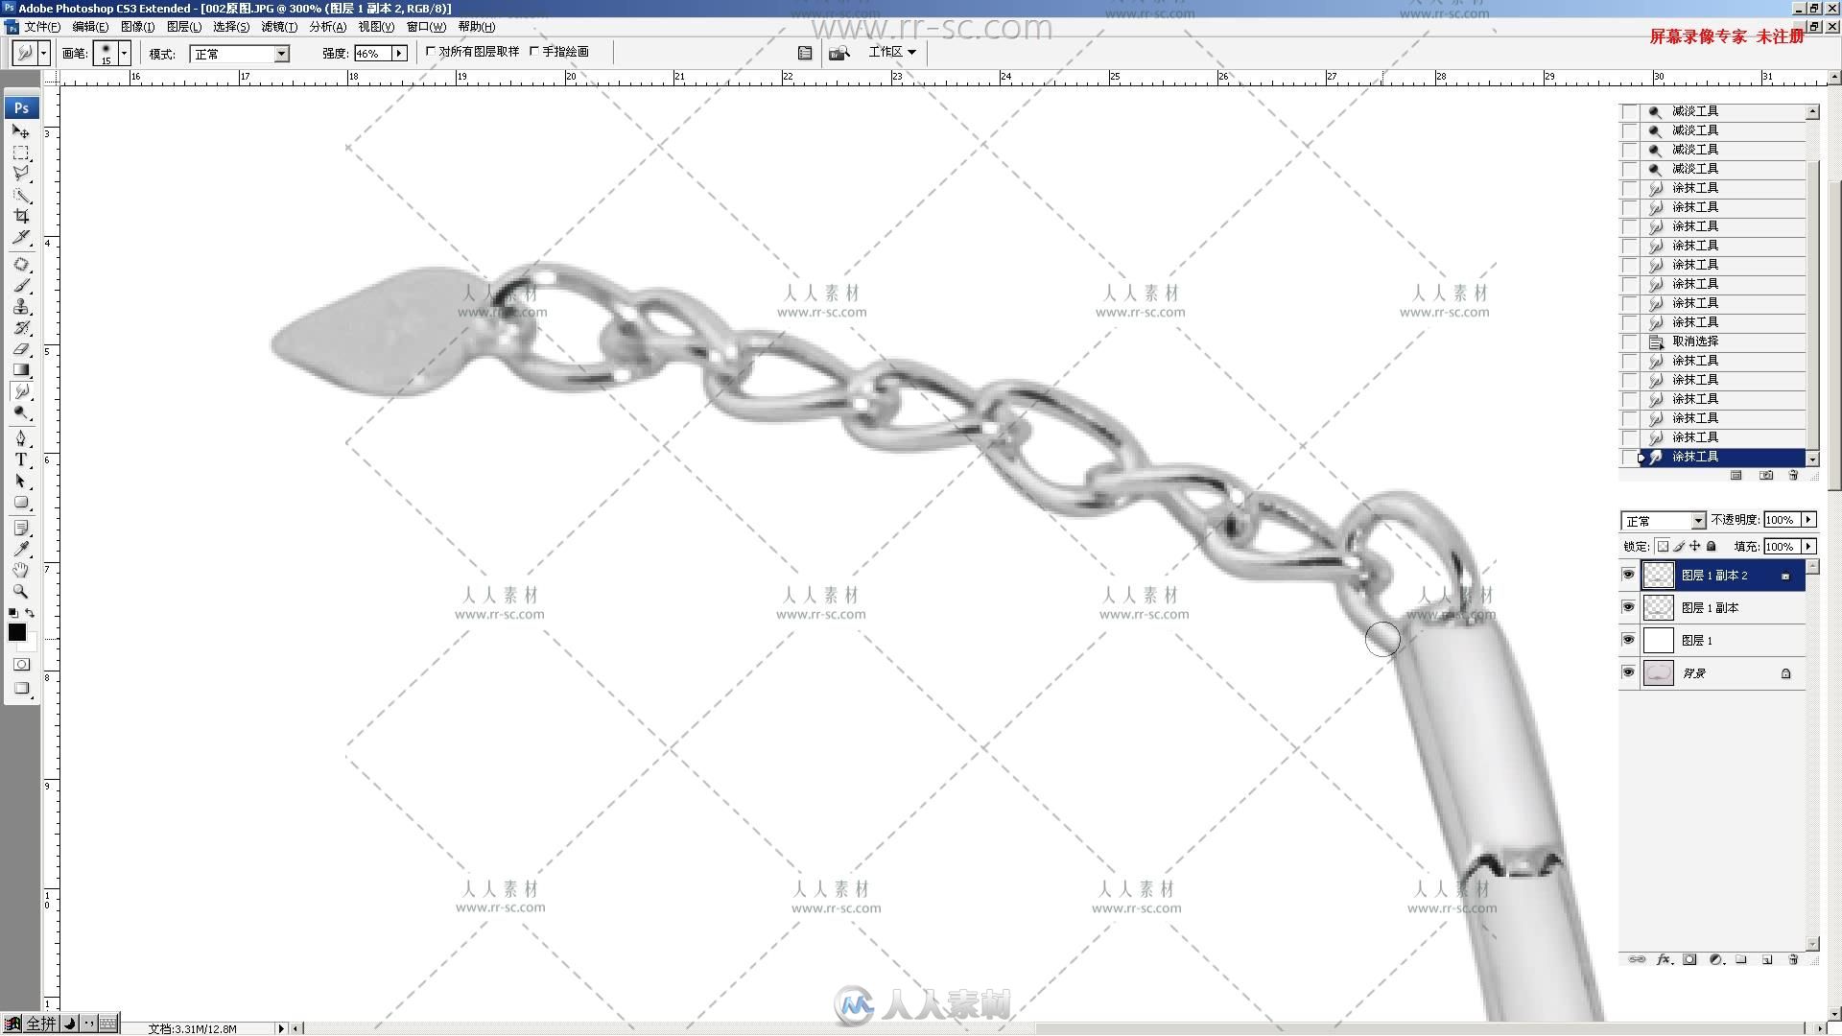Create a new layer group
Image resolution: width=1842 pixels, height=1036 pixels.
click(x=1741, y=959)
